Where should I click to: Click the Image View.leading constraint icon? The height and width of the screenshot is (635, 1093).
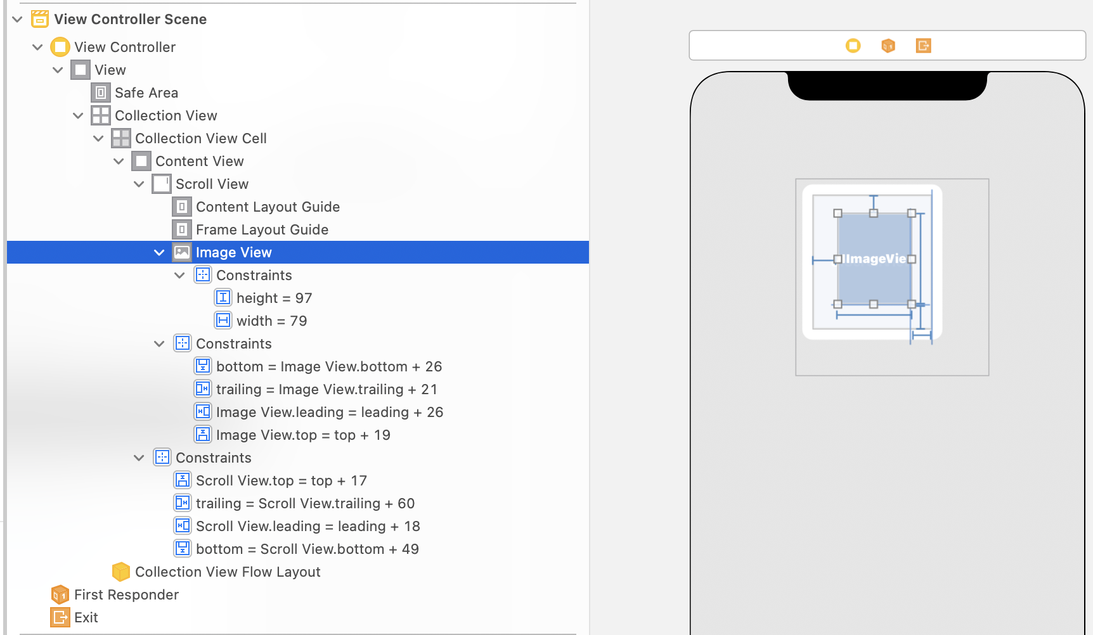coord(203,412)
